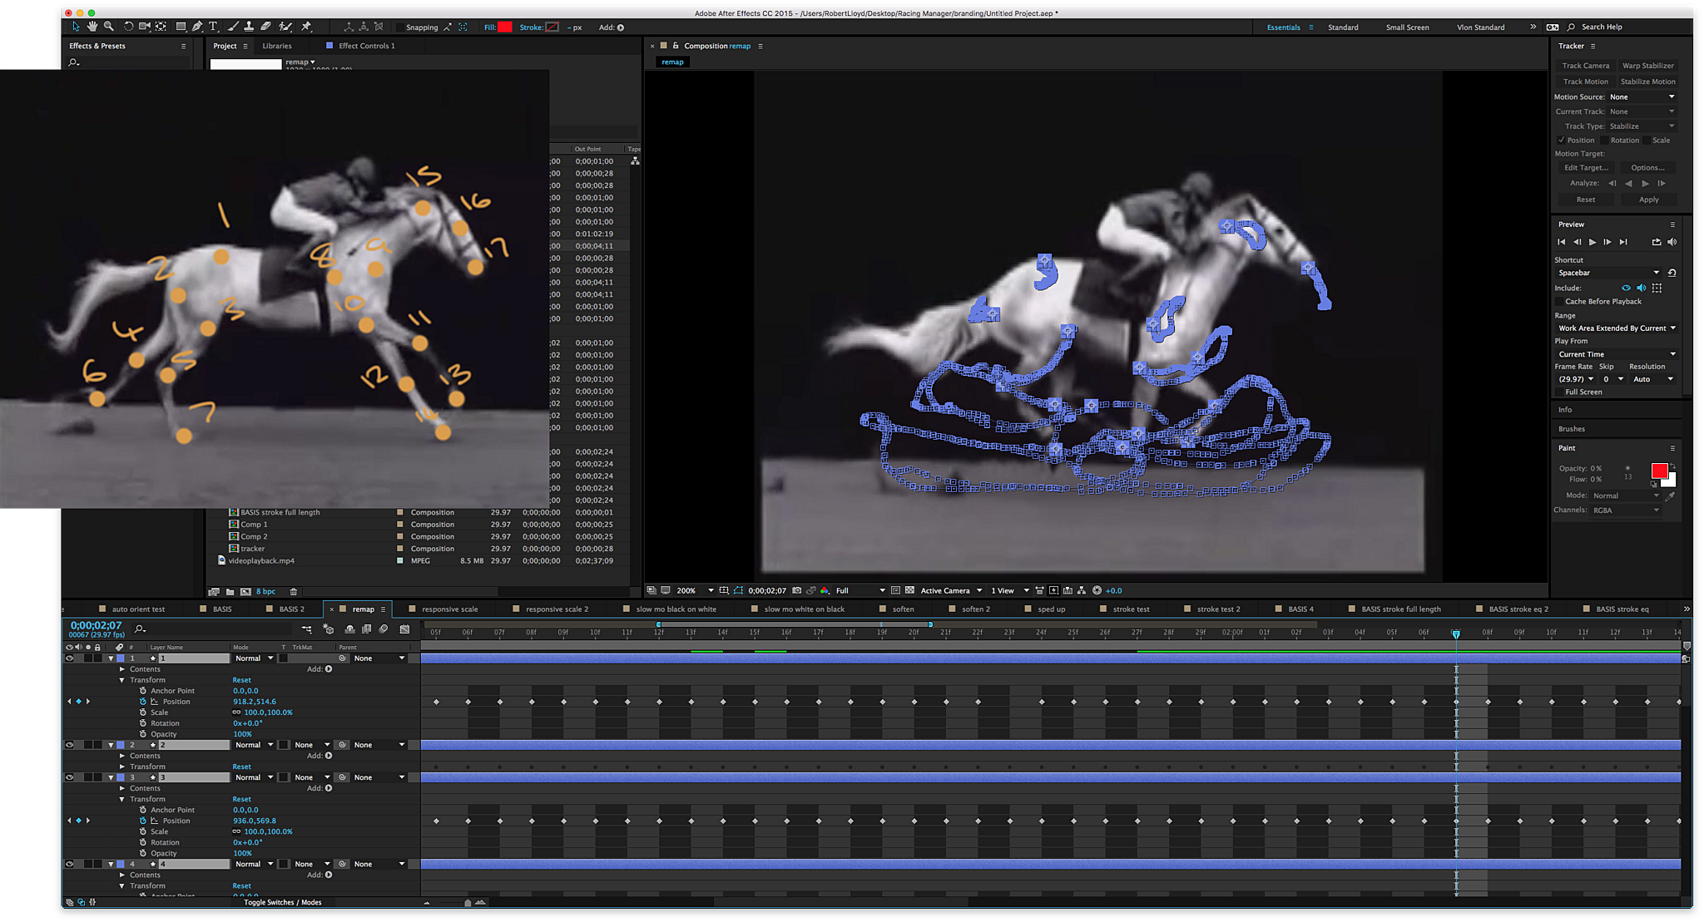1704x922 pixels.
Task: Open the Motion Source dropdown
Action: pos(1642,97)
